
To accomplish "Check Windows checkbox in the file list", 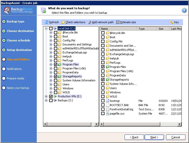I will [103, 92].
